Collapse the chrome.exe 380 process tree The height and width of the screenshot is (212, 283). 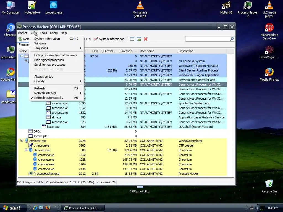point(26,150)
